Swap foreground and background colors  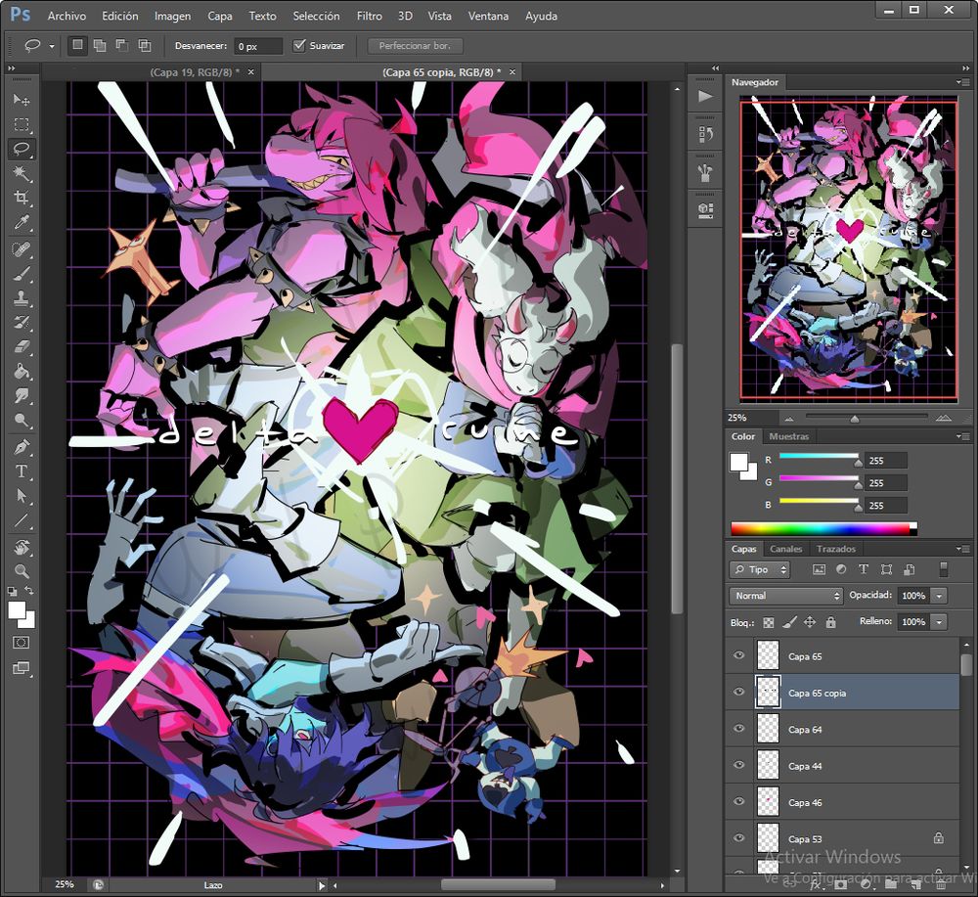pos(28,590)
